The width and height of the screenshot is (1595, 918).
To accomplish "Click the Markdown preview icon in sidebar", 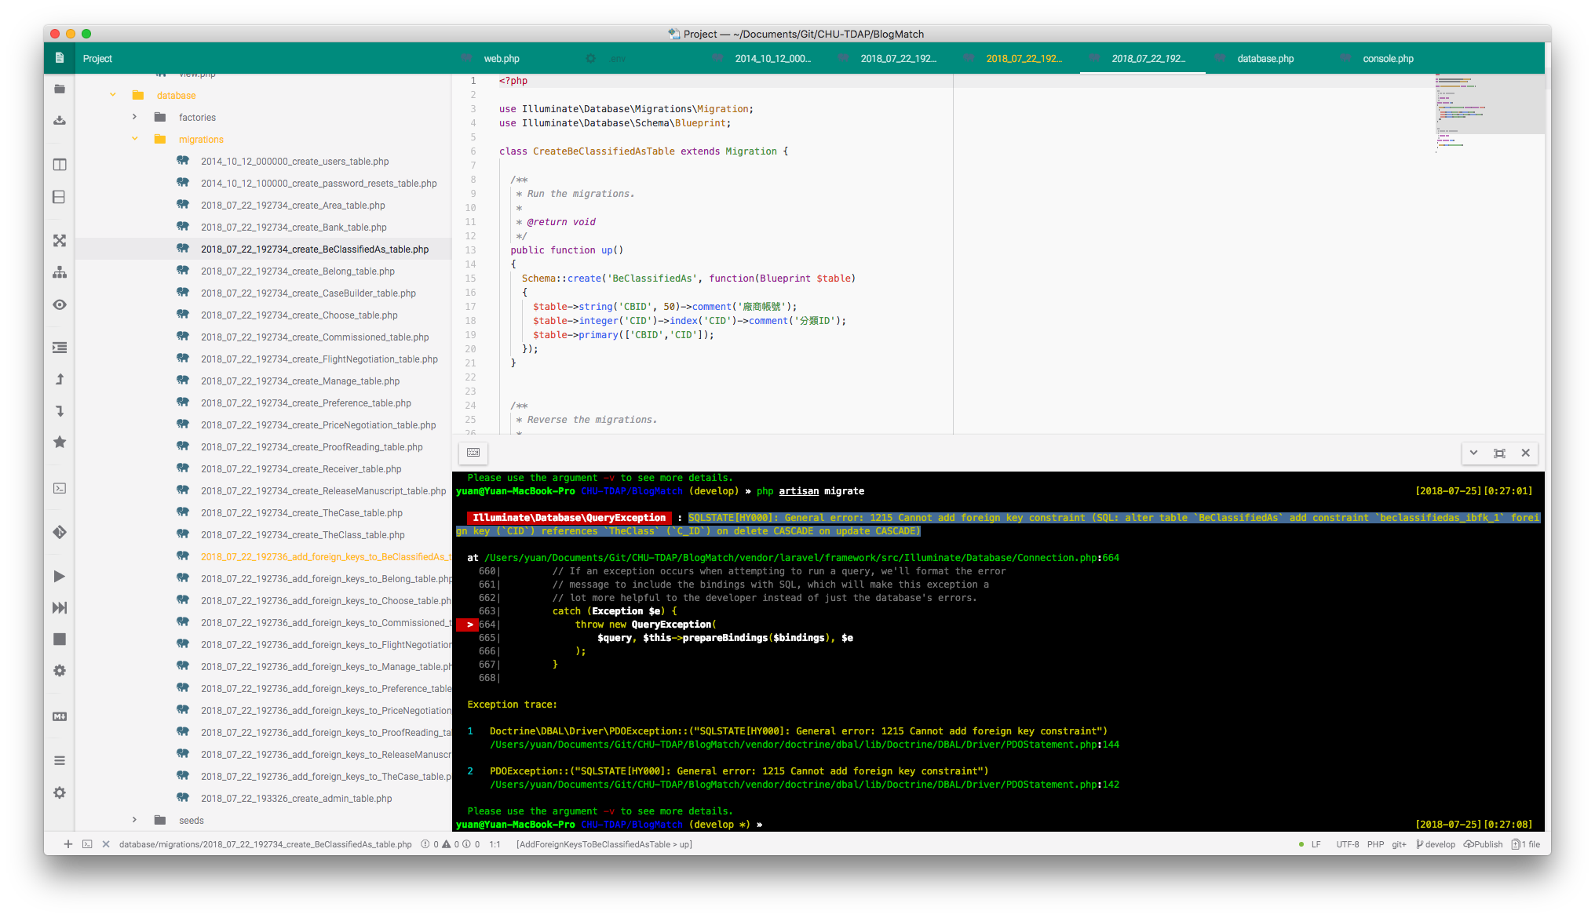I will tap(60, 716).
